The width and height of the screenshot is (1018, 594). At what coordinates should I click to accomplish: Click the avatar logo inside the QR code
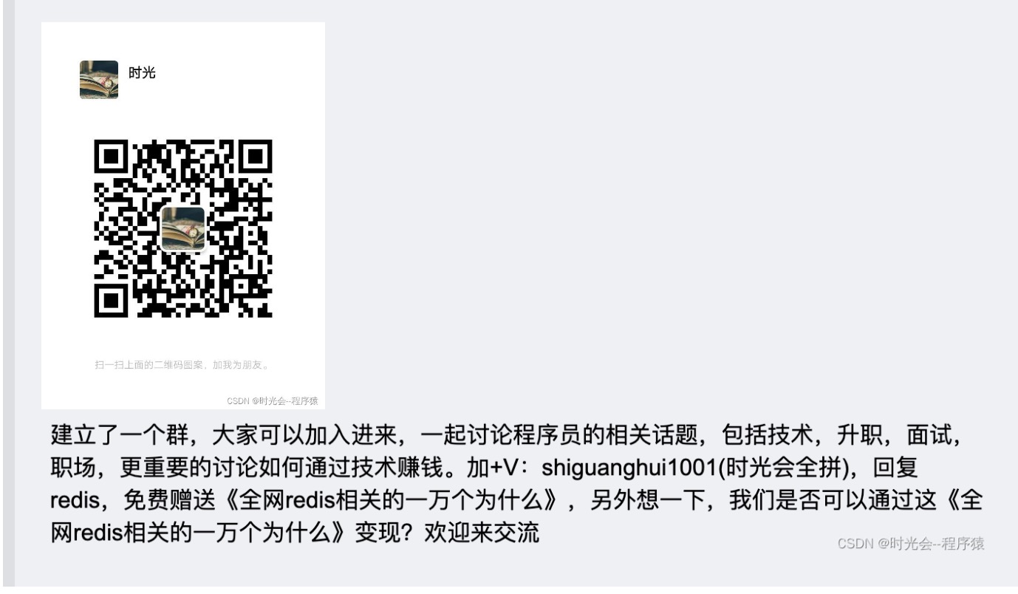click(183, 229)
